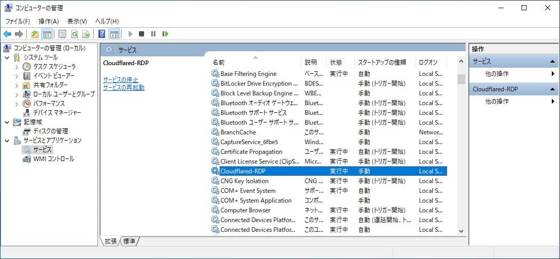Switch to the 標準 tab
The height and width of the screenshot is (259, 560).
click(129, 242)
